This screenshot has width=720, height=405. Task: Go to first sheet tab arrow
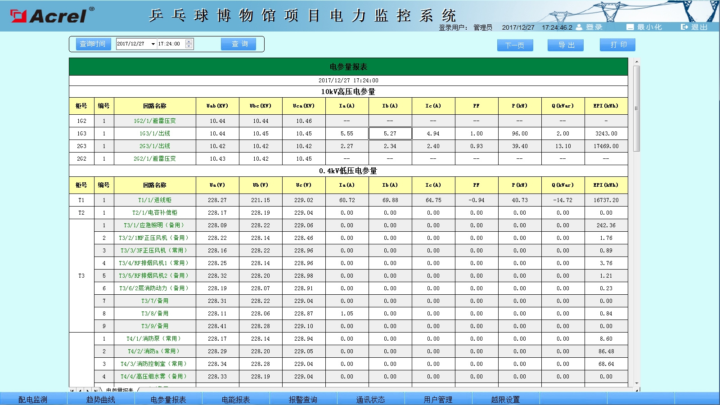pos(72,390)
